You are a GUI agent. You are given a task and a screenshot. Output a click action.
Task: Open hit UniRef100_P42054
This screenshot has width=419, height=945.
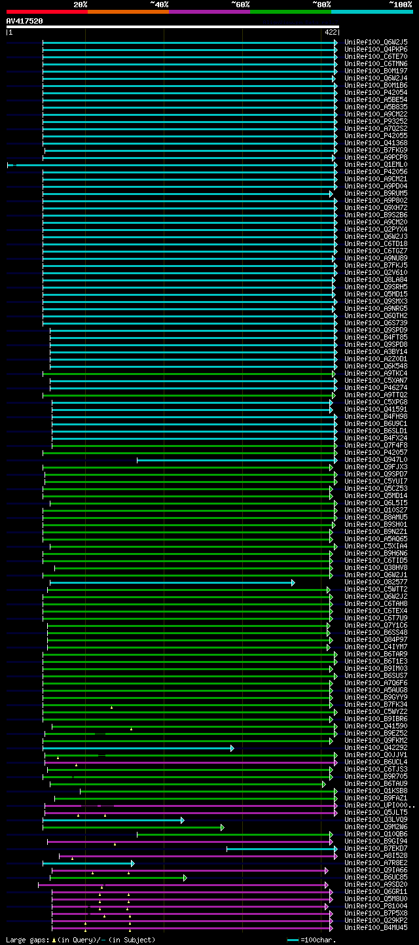[x=376, y=92]
